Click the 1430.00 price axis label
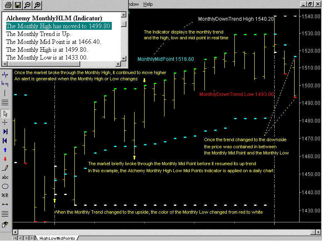The height and width of the screenshot is (241, 322). [311, 210]
